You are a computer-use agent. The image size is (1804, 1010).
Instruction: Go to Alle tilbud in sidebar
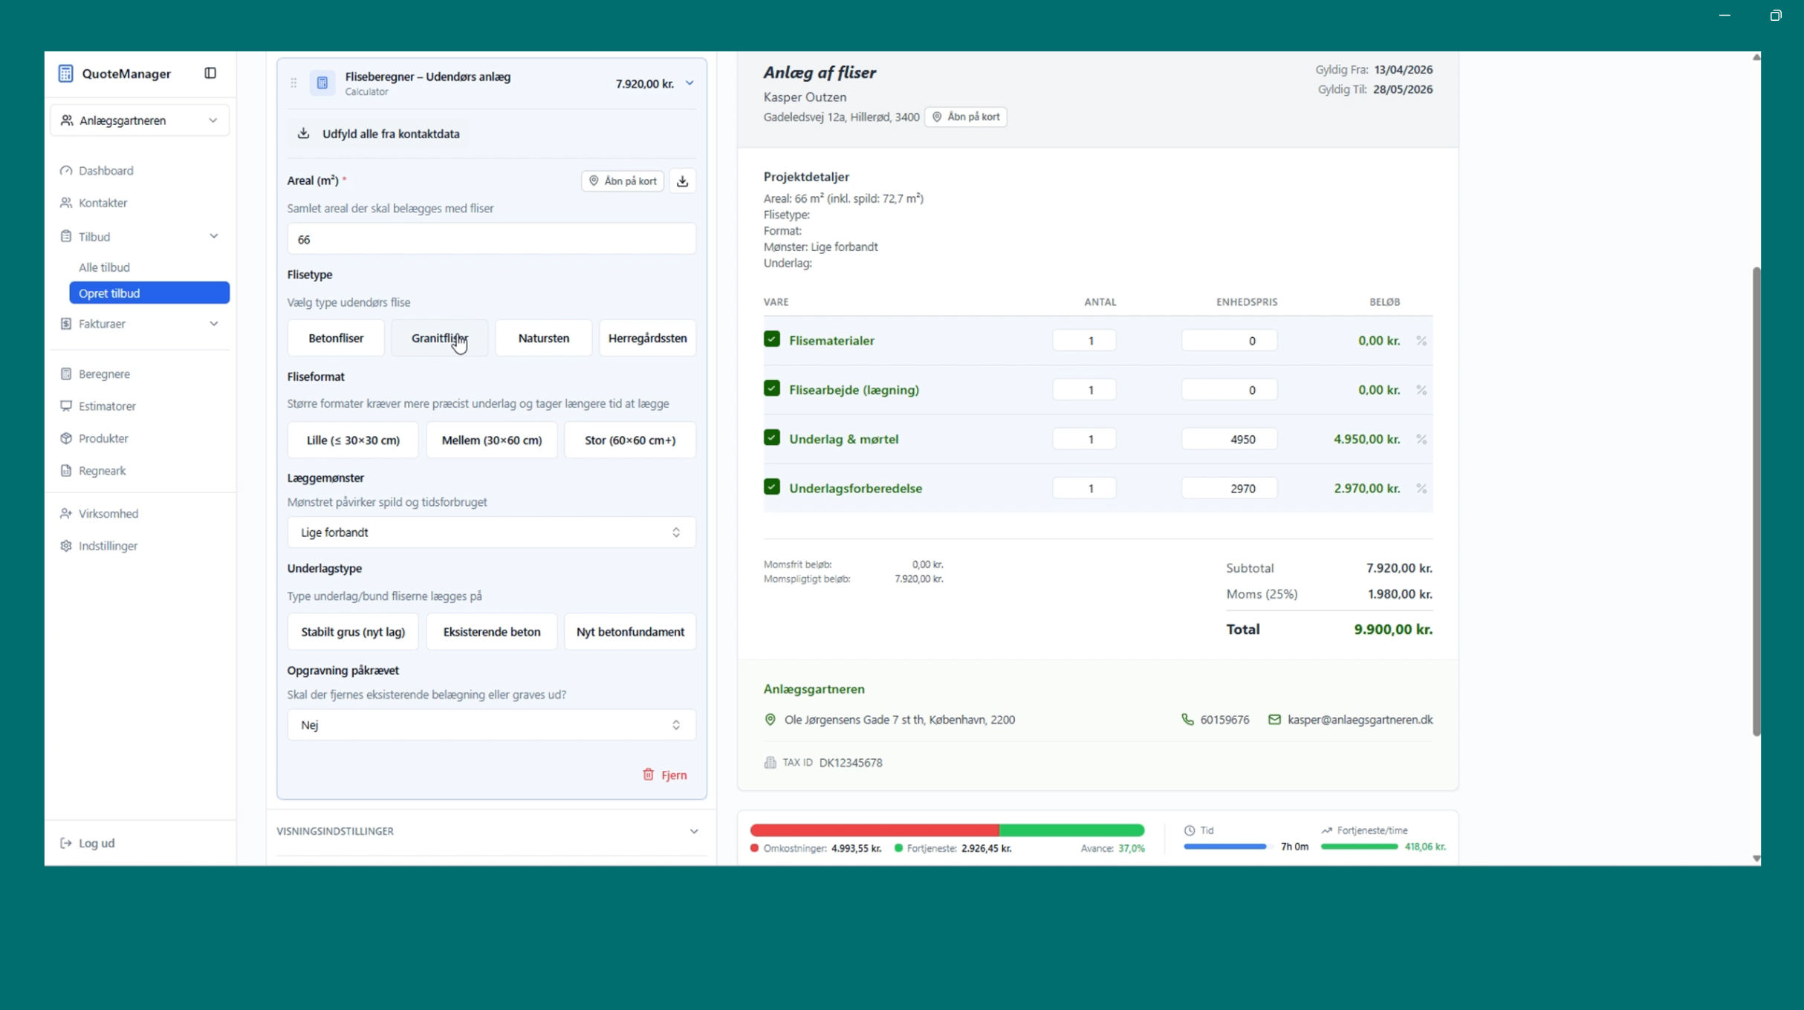coord(104,267)
